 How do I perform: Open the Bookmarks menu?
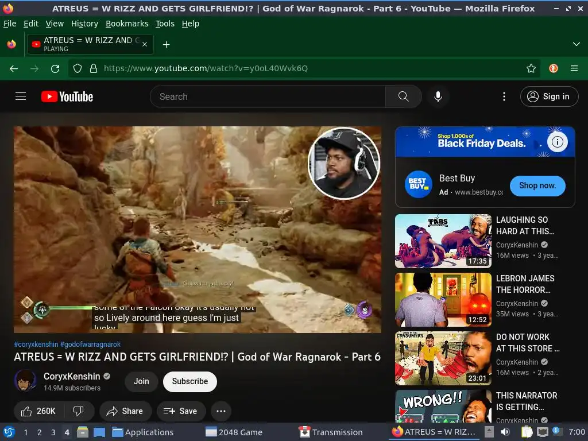point(127,24)
